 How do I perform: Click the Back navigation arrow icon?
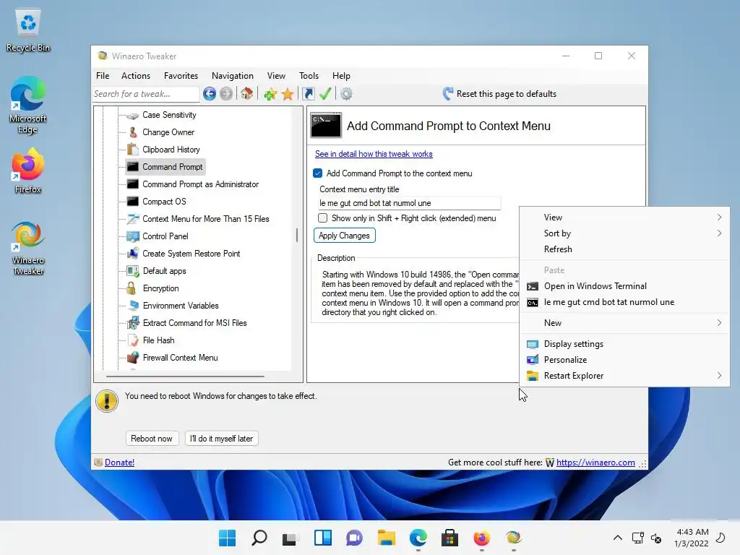point(210,94)
